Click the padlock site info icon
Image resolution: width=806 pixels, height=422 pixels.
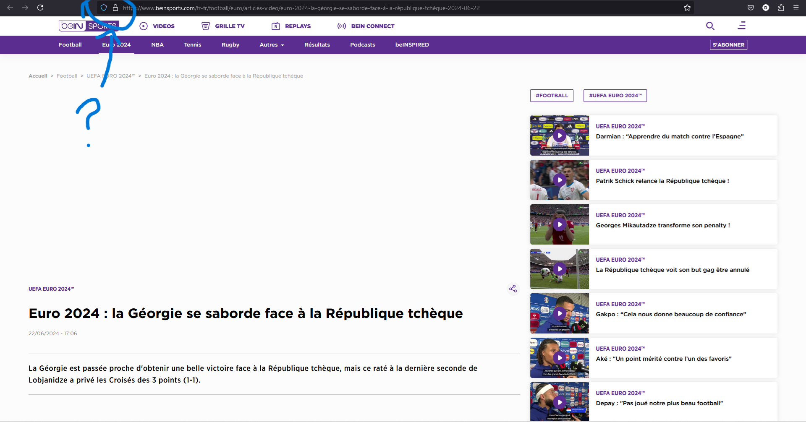[x=115, y=8]
